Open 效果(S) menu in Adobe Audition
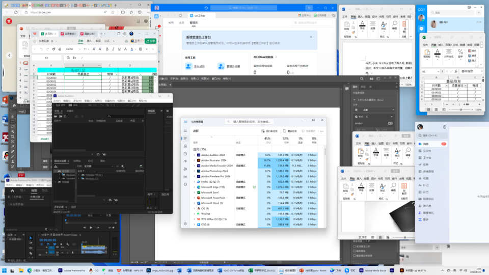The image size is (489, 275). 98,101
